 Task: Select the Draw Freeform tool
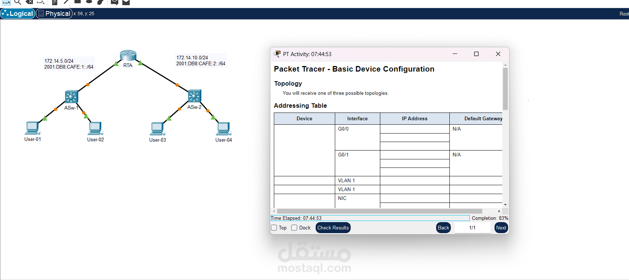click(x=101, y=2)
